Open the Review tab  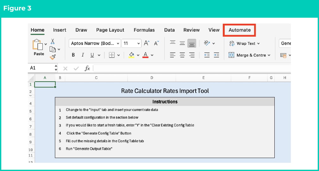pos(191,30)
